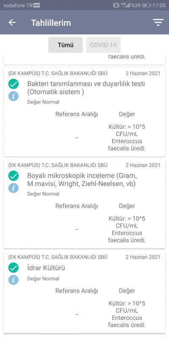Tap info icon for Boyalı mikroskopik inceleme
The width and height of the screenshot is (169, 338).
14,188
